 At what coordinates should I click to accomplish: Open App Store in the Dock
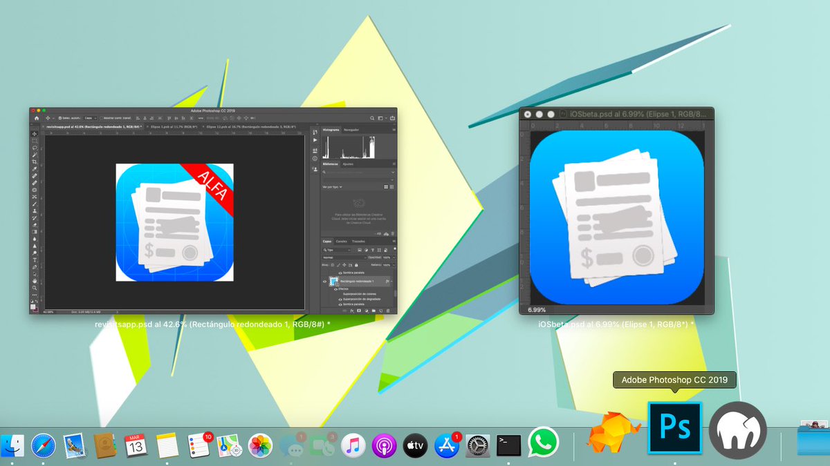click(x=448, y=446)
